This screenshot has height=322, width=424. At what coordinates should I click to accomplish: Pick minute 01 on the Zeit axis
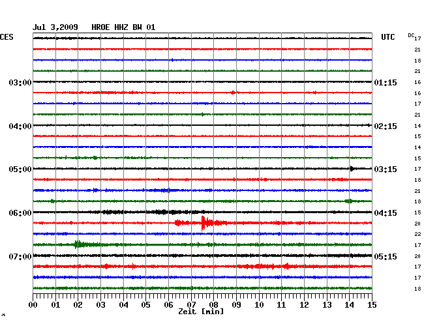[x=55, y=305]
